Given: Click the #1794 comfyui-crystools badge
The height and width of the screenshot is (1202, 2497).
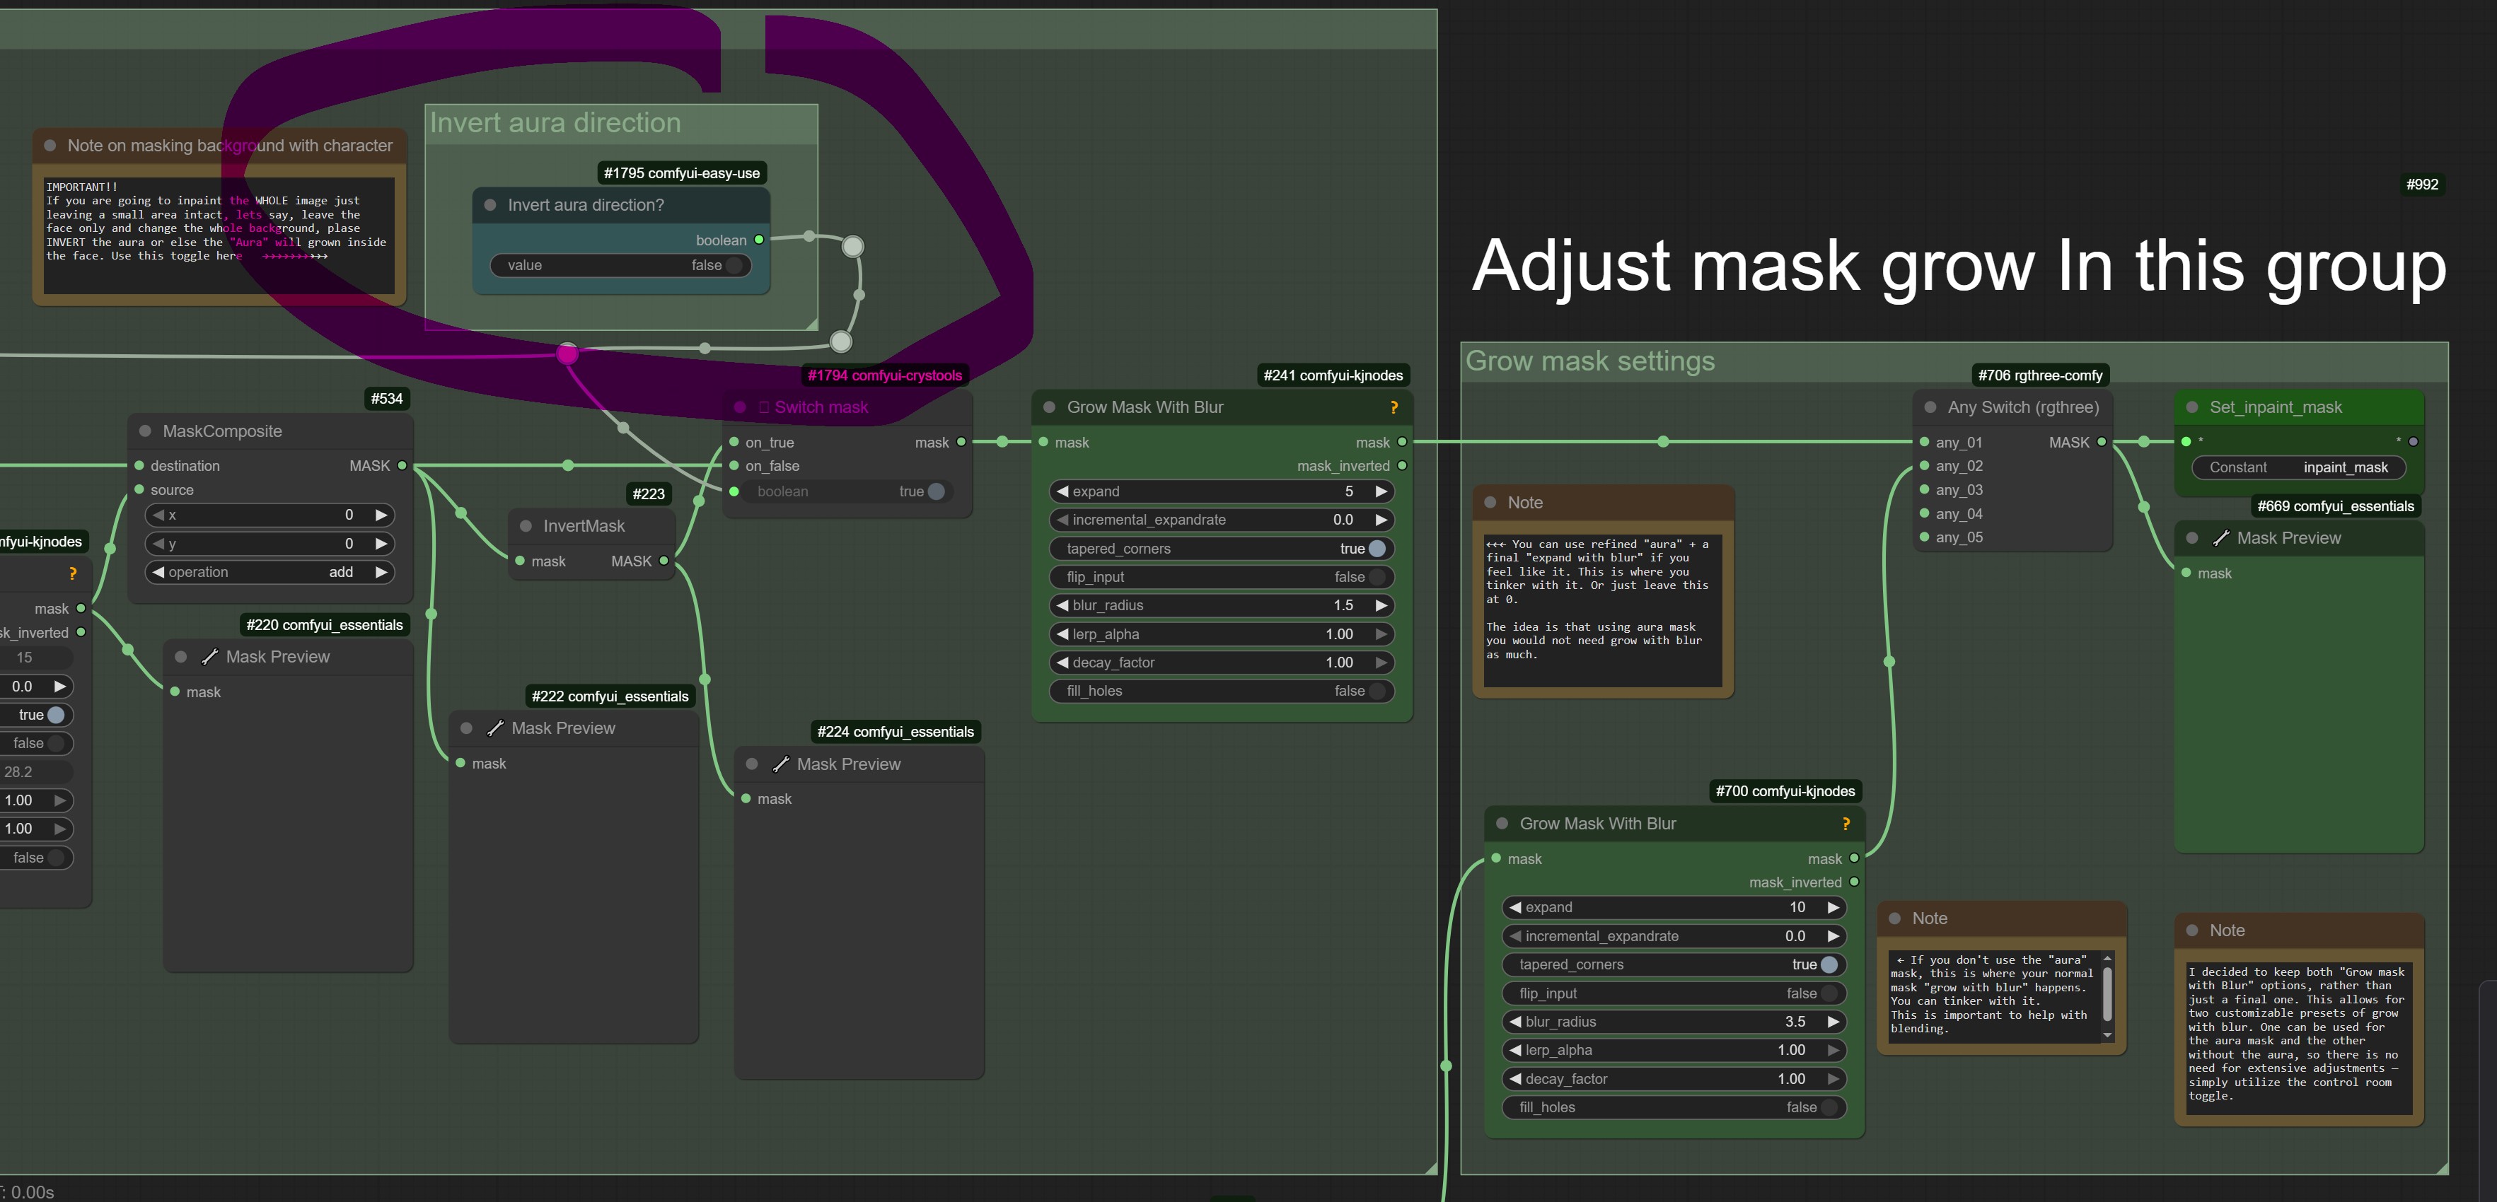Looking at the screenshot, I should (885, 376).
